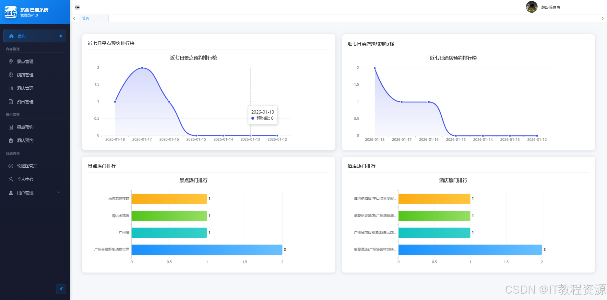Click the 2026-01-17 peak point on attraction chart

click(142, 68)
